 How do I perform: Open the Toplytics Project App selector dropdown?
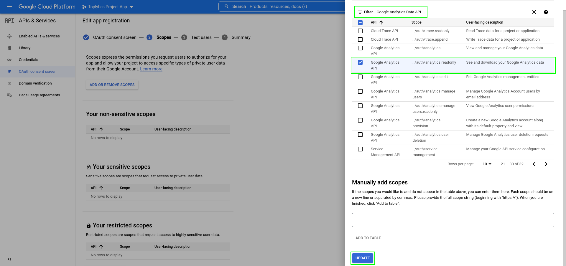point(108,7)
